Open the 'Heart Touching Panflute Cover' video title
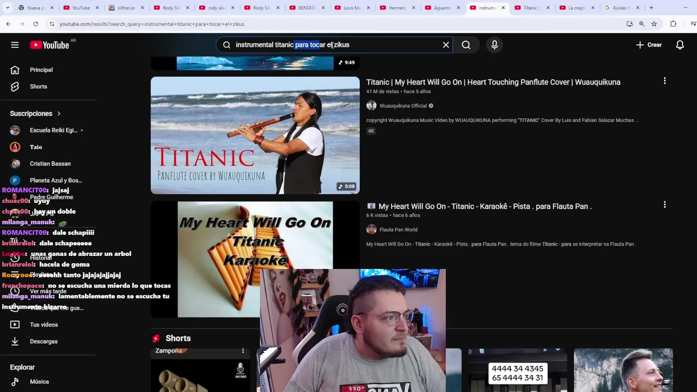The image size is (697, 392). point(493,82)
